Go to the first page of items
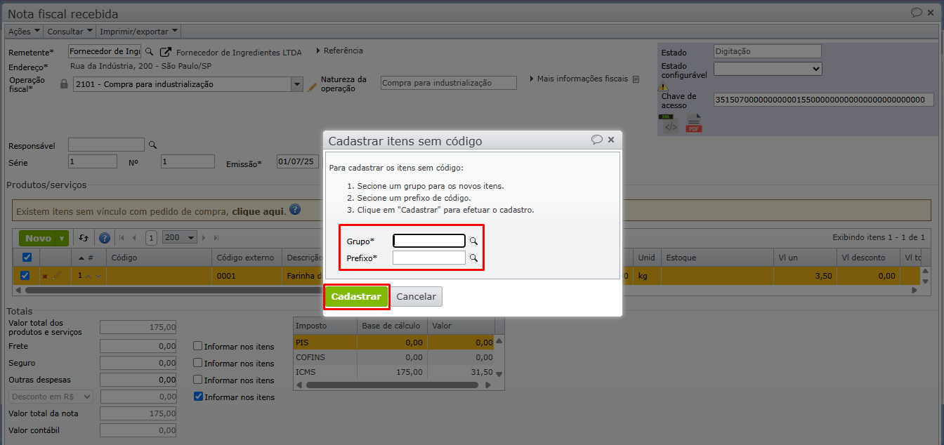The width and height of the screenshot is (944, 445). click(122, 239)
